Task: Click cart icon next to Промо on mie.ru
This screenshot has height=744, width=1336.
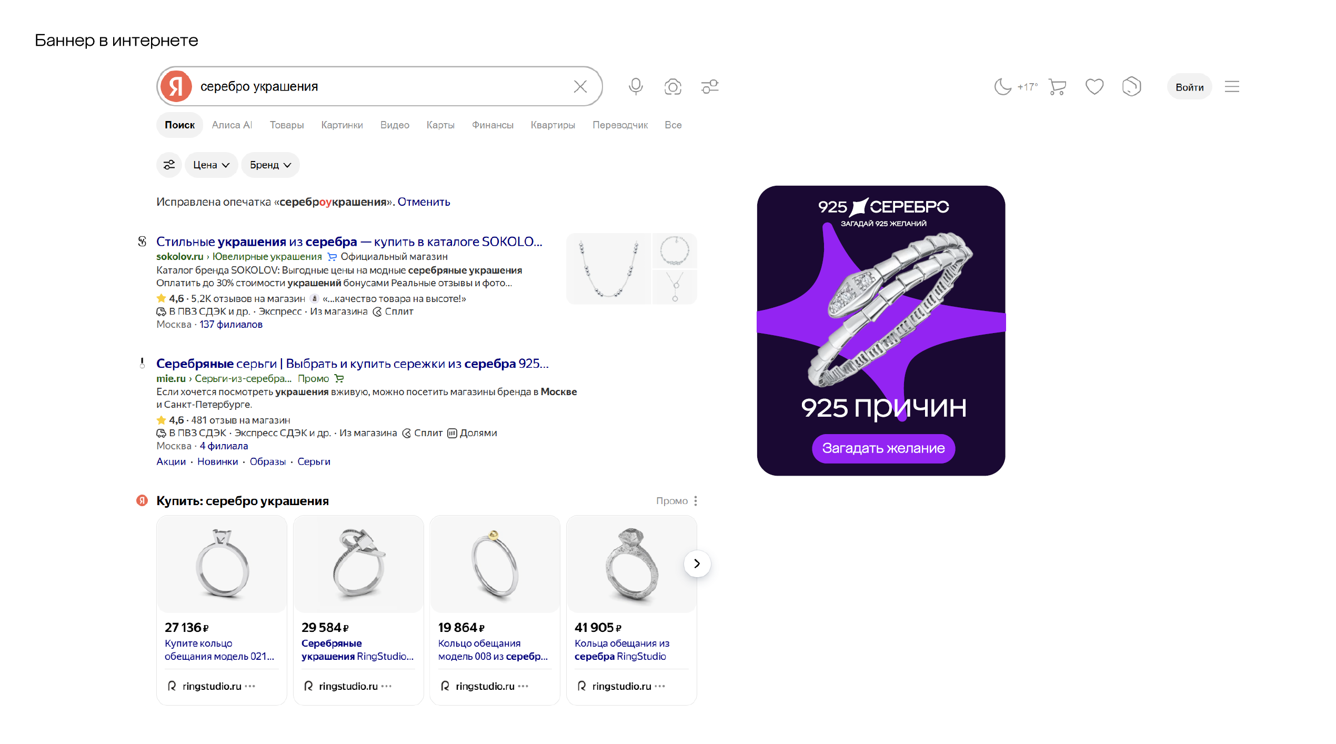Action: (x=339, y=378)
